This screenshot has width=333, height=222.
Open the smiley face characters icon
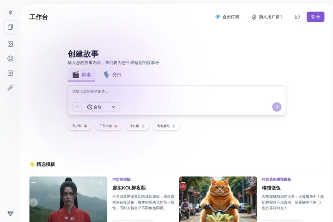[x=10, y=59]
